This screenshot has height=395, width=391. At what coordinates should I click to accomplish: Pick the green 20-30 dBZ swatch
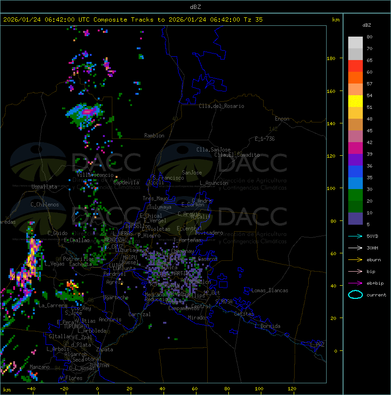coord(355,195)
